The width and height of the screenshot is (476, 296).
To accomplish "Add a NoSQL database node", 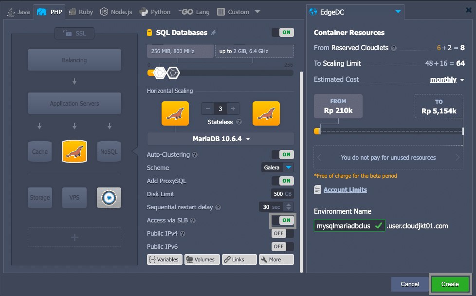I will pyautogui.click(x=109, y=151).
